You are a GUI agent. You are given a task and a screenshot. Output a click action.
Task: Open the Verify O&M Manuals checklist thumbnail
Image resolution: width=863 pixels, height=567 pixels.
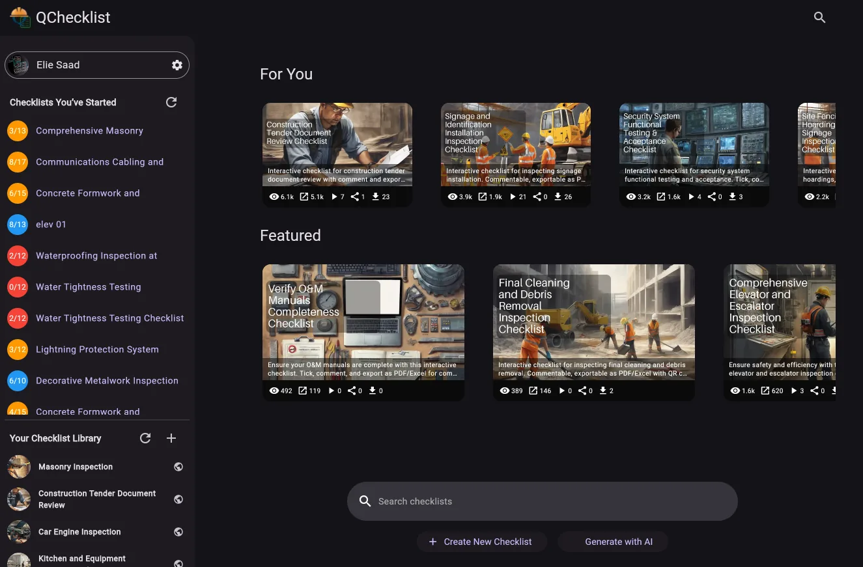coord(363,322)
